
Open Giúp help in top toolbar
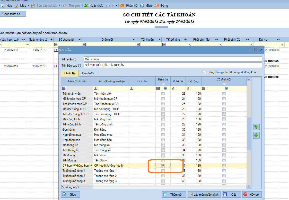point(142,5)
